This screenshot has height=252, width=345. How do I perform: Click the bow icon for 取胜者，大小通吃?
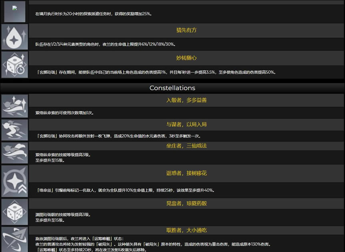[x=14, y=239]
